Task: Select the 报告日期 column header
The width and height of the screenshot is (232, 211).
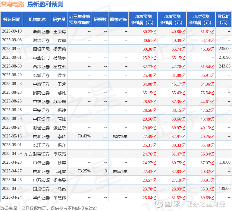Action: (12, 20)
